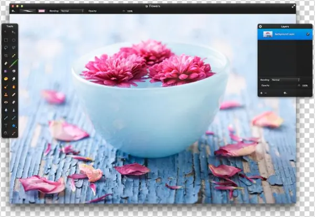Choose the Red Eye tool
Image resolution: width=315 pixels, height=217 pixels.
click(x=6, y=102)
